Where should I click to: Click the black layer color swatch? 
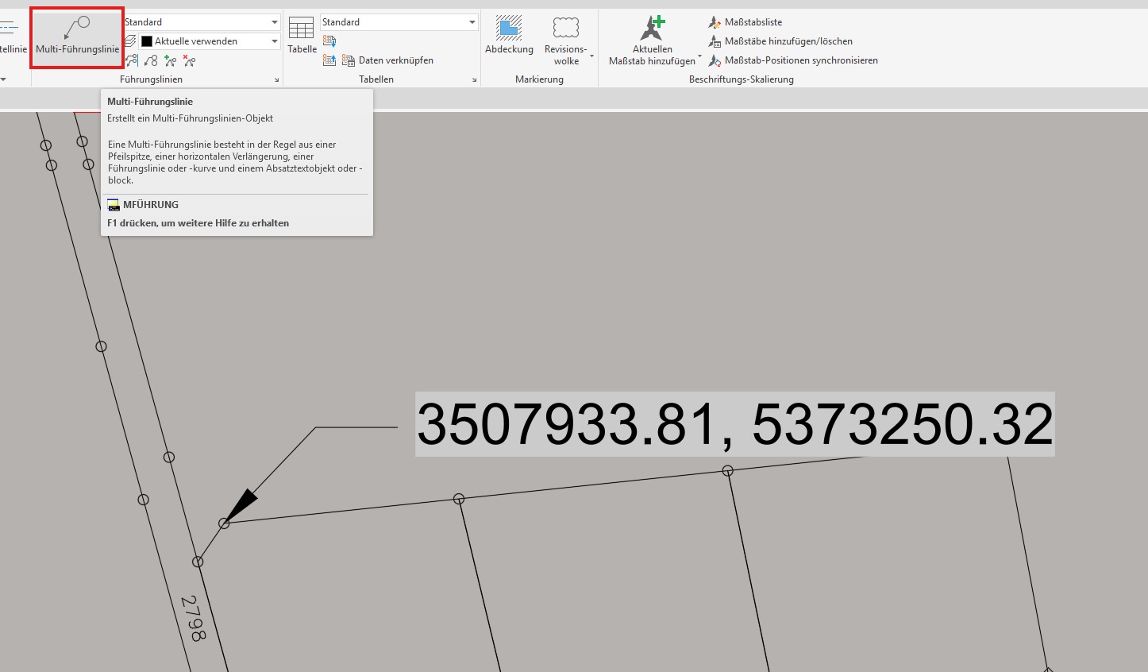pos(147,41)
